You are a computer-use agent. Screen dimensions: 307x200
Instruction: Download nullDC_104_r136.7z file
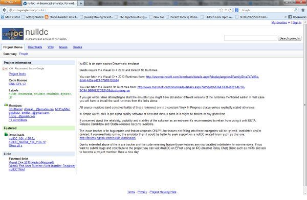pyautogui.click(x=21, y=138)
